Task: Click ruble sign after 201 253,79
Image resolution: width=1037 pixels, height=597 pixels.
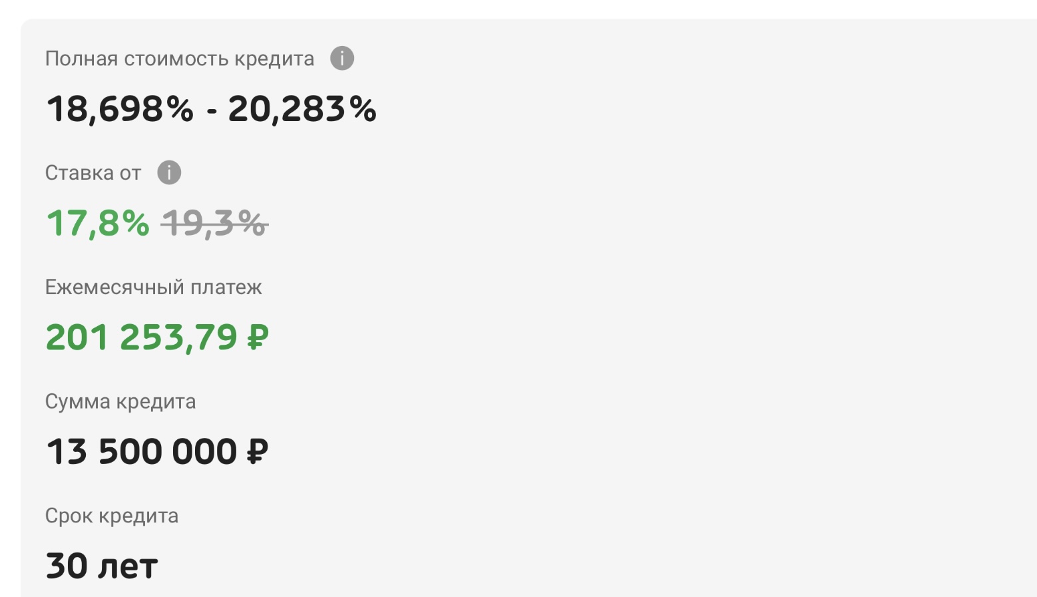Action: pyautogui.click(x=258, y=337)
